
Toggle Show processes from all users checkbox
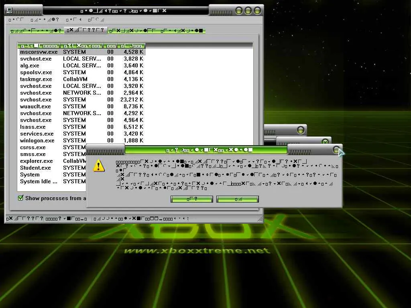coord(20,198)
